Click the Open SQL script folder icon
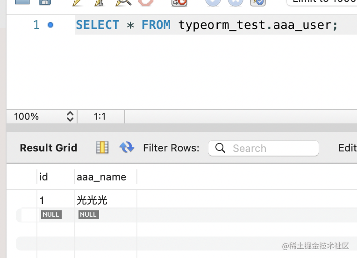The width and height of the screenshot is (357, 258). (x=21, y=2)
